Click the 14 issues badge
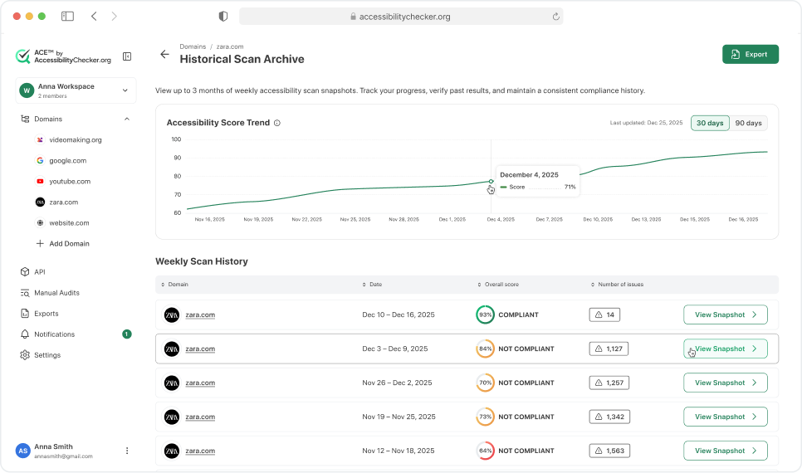Viewport: 802px width, 473px height. (604, 315)
